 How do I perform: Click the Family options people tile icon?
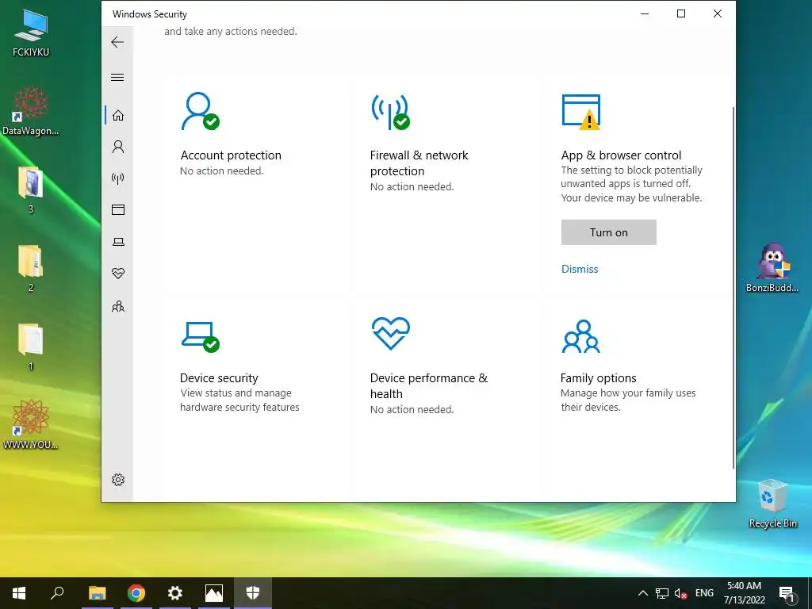[x=581, y=336]
